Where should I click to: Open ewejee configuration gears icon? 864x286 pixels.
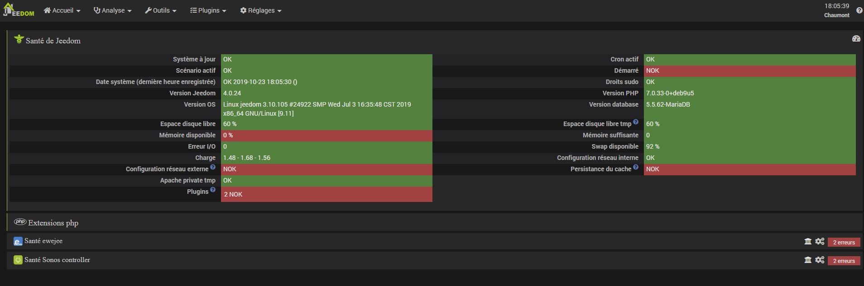[x=820, y=242]
